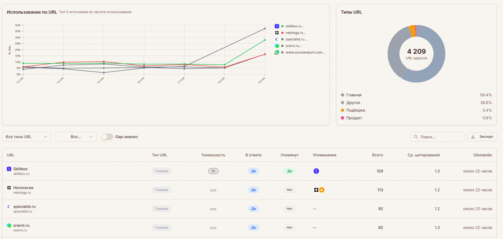Click the orange Подборка legend dot
Image resolution: width=503 pixels, height=239 pixels.
click(342, 110)
